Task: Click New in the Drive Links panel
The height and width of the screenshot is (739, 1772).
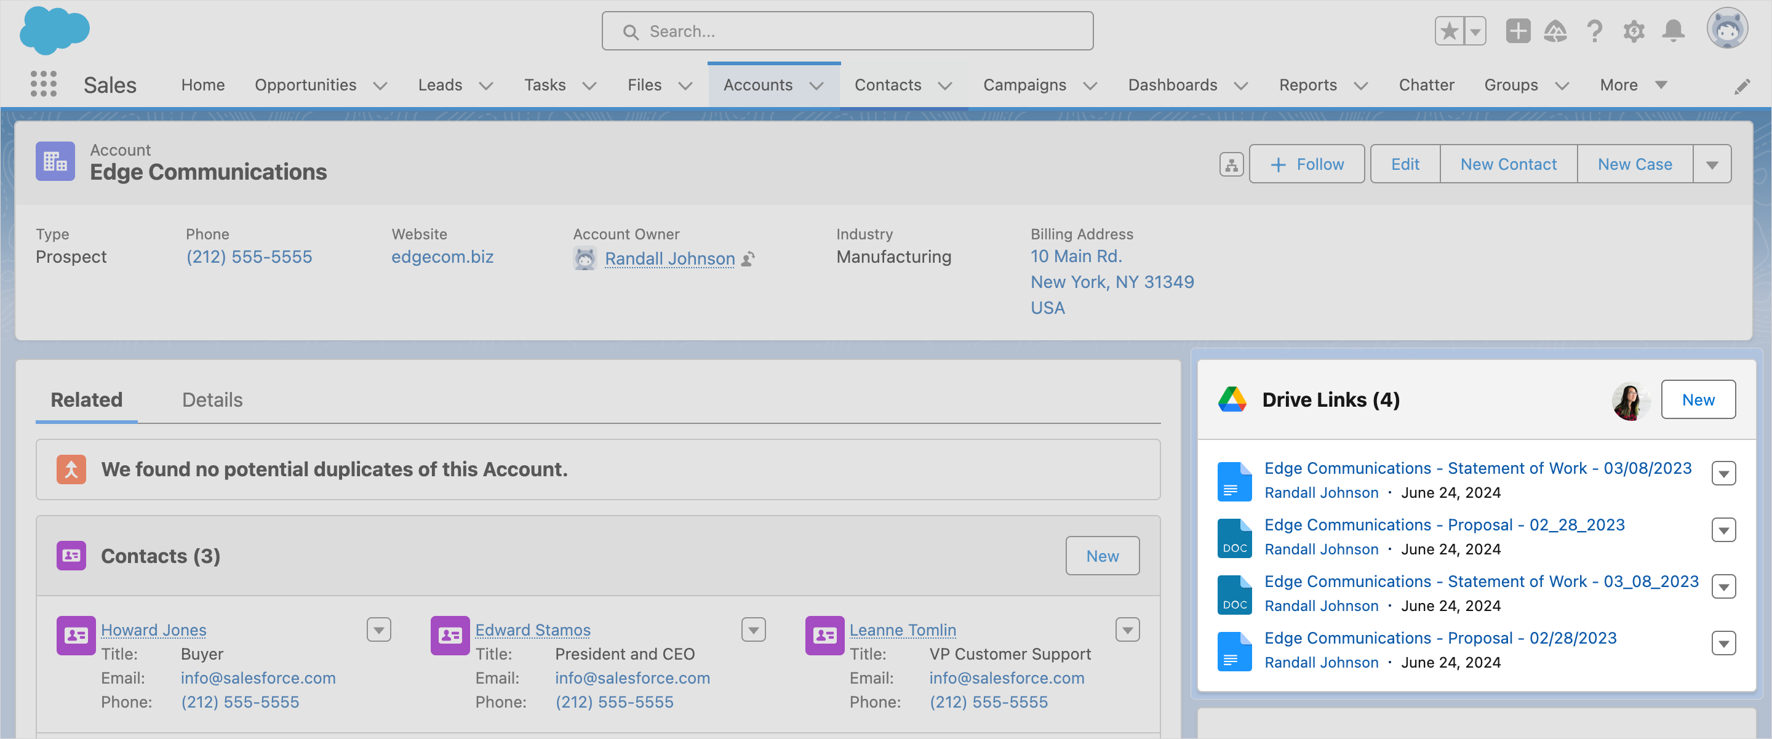Action: [1698, 400]
